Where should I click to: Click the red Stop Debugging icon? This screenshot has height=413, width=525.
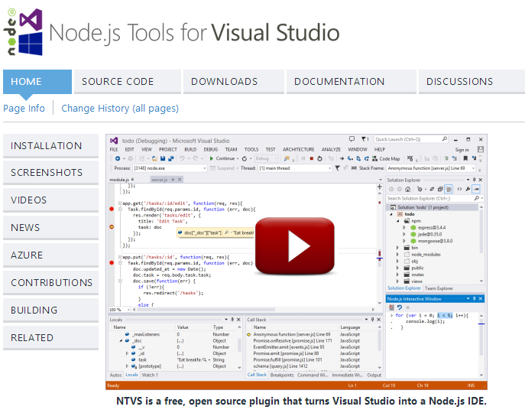pyautogui.click(x=311, y=158)
